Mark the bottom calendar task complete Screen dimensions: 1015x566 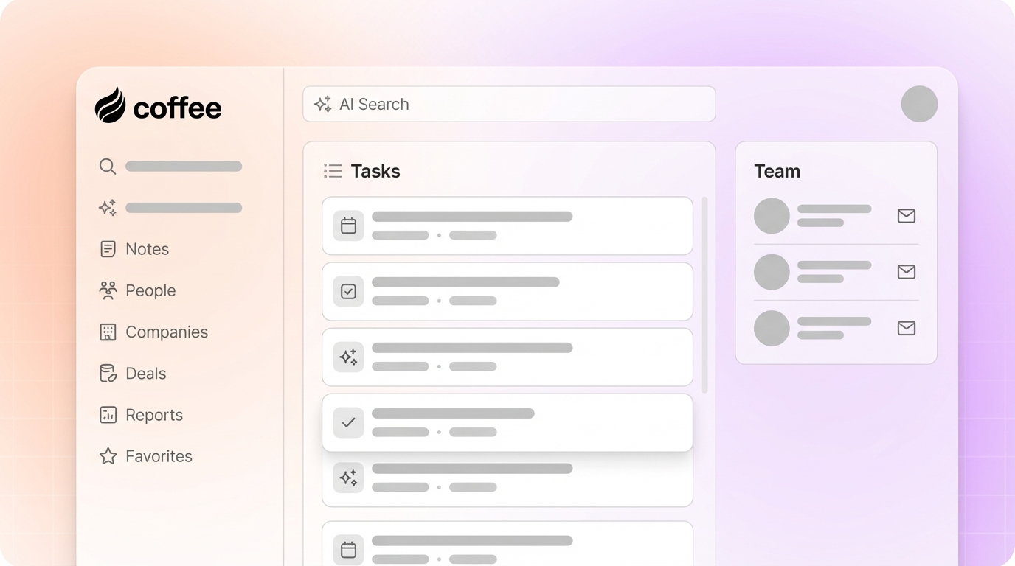tap(348, 550)
